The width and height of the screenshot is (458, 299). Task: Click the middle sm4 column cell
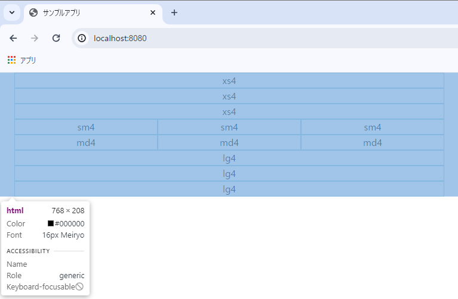229,127
